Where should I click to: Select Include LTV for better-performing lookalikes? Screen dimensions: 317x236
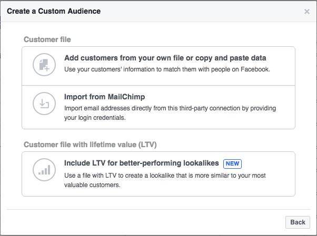(x=158, y=174)
